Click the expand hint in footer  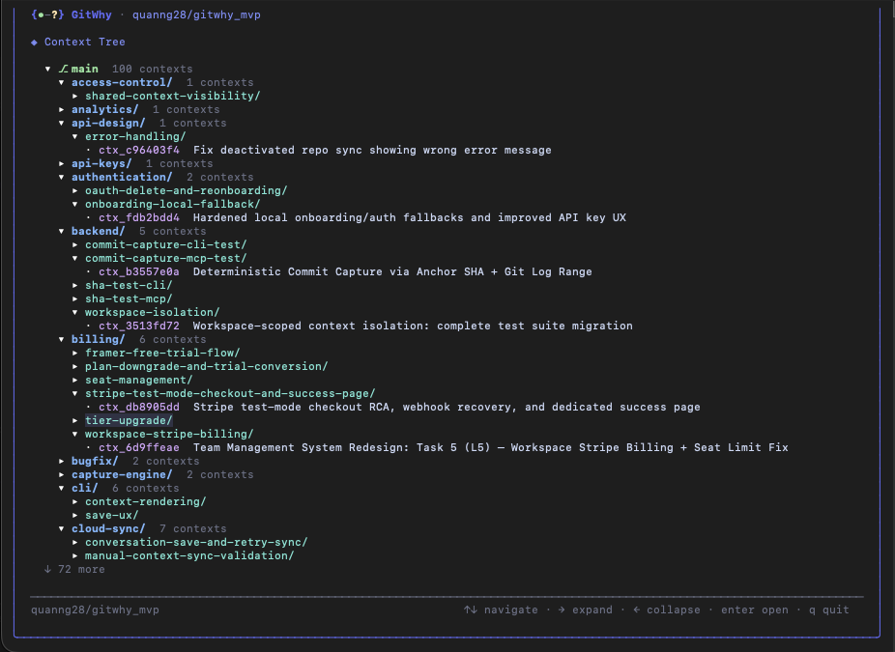[x=585, y=609]
